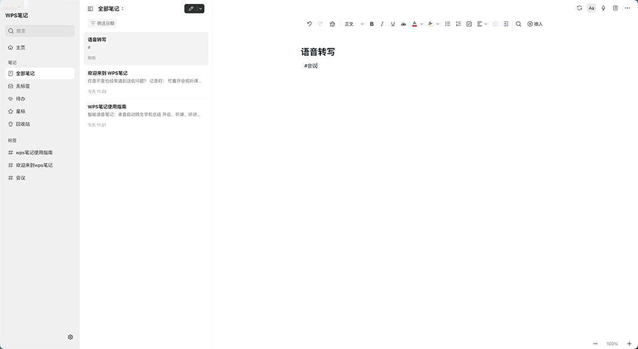Toggle bold formatting

point(372,24)
